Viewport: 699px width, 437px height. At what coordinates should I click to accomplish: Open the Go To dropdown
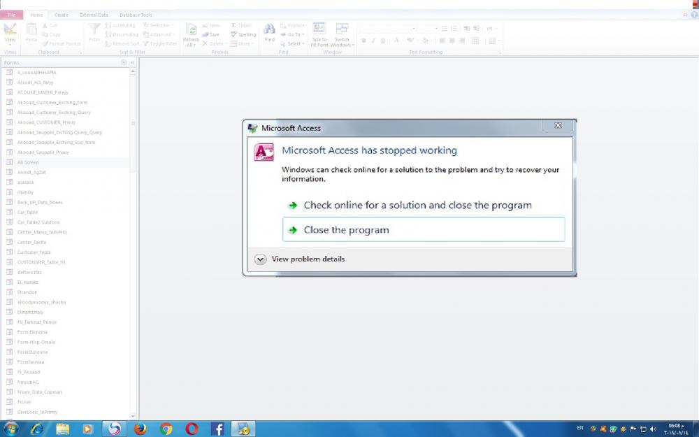click(x=292, y=35)
